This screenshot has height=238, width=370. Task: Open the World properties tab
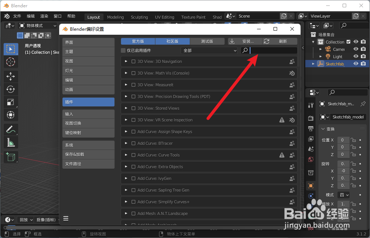311,159
